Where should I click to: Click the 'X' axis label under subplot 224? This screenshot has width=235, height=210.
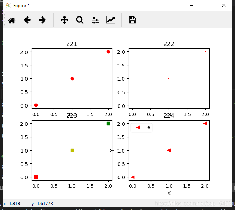point(169,193)
